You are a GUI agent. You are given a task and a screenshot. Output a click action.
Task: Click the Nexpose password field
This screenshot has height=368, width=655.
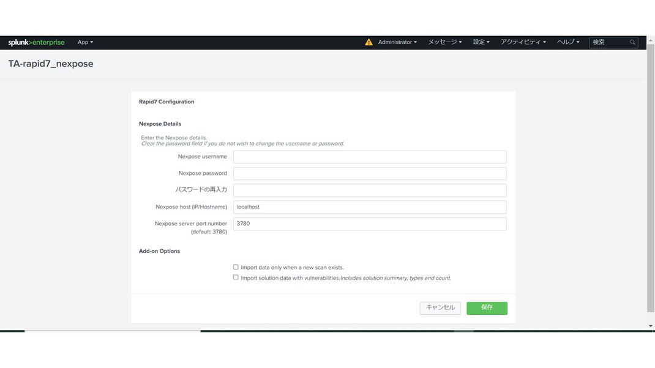pos(370,174)
